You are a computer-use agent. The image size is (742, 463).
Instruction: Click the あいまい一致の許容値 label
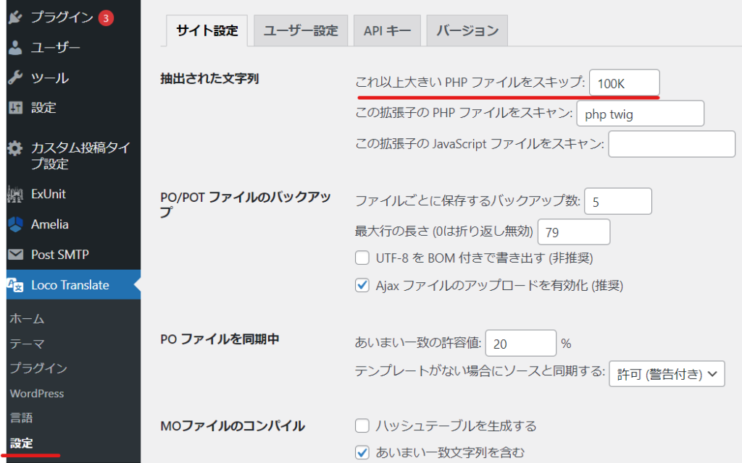418,342
